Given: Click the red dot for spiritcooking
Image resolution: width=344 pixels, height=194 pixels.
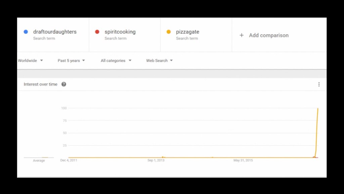Looking at the screenshot, I should click(x=97, y=32).
